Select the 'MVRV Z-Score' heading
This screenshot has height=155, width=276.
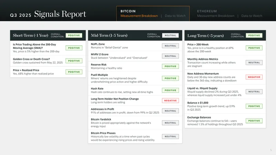click(x=100, y=54)
